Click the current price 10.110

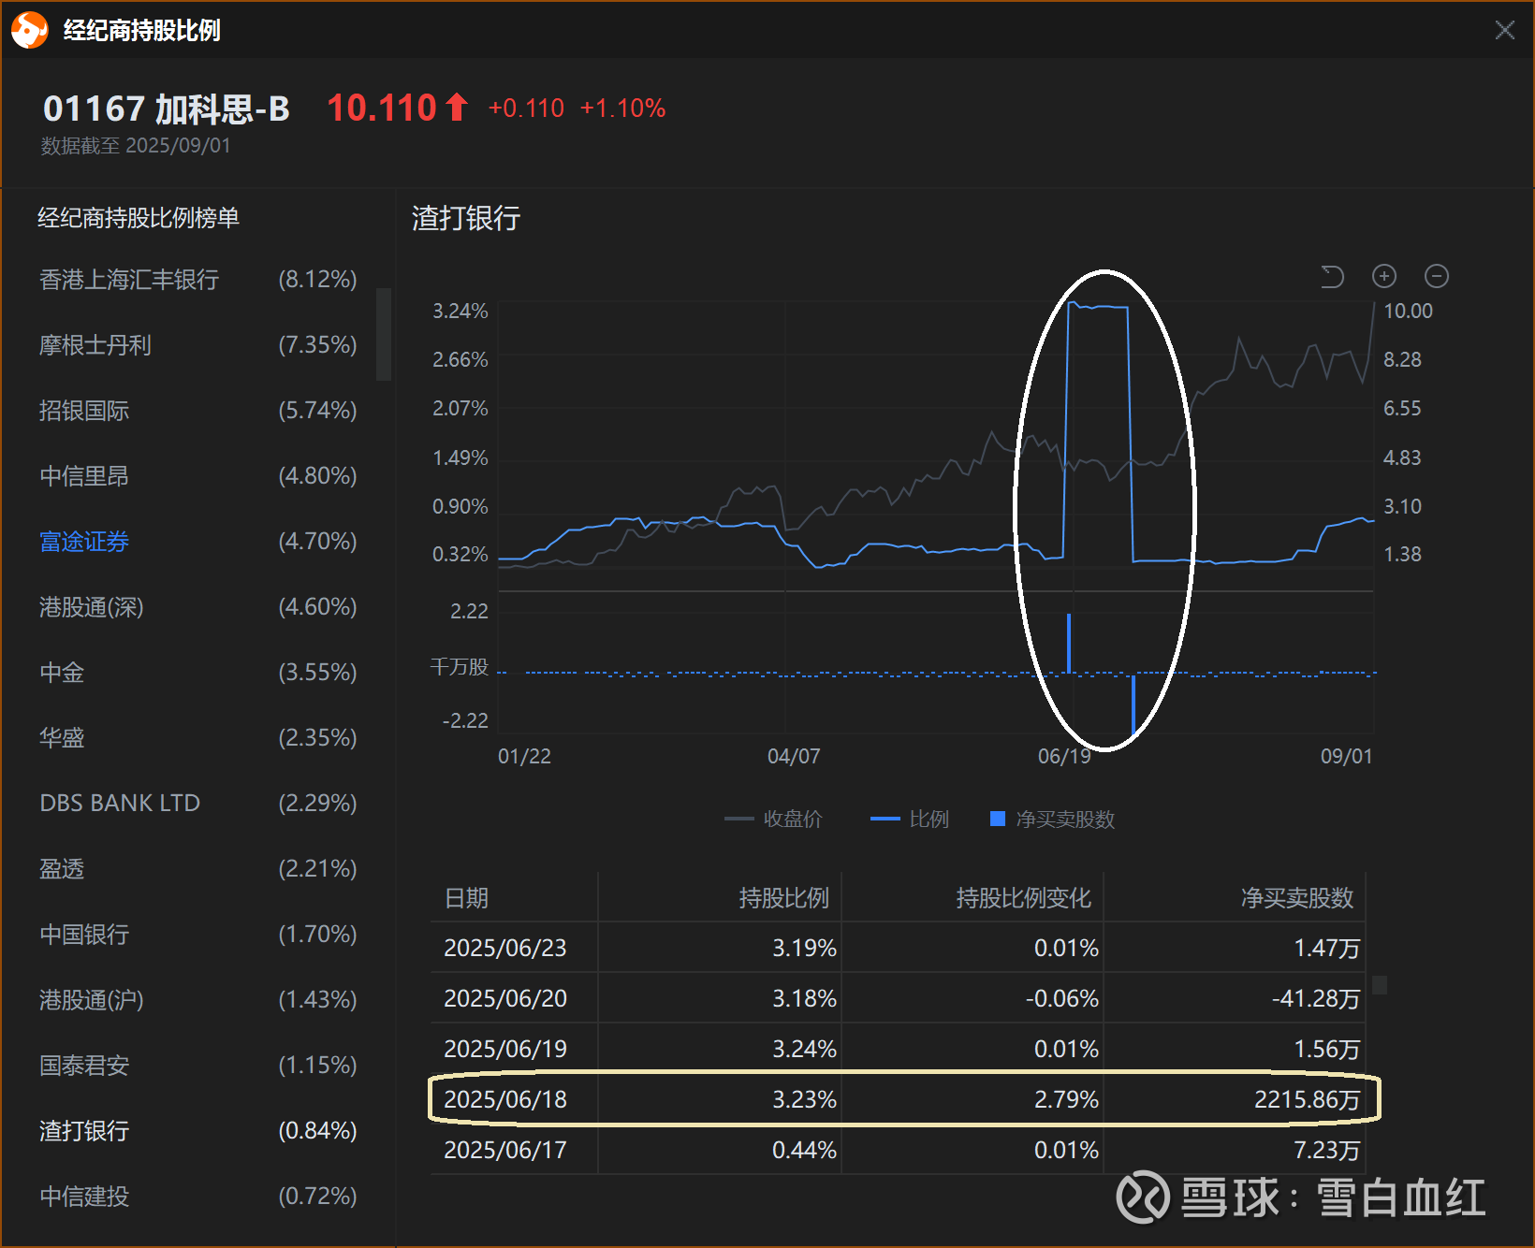click(x=382, y=108)
